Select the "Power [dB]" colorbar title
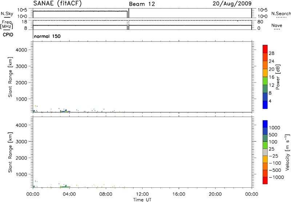Image resolution: width=291 pixels, height=202 pixels. pyautogui.click(x=278, y=77)
